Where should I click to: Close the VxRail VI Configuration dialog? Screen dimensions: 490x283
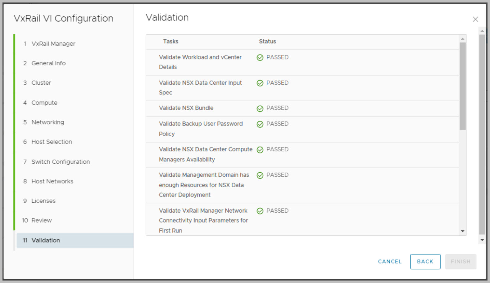point(475,19)
